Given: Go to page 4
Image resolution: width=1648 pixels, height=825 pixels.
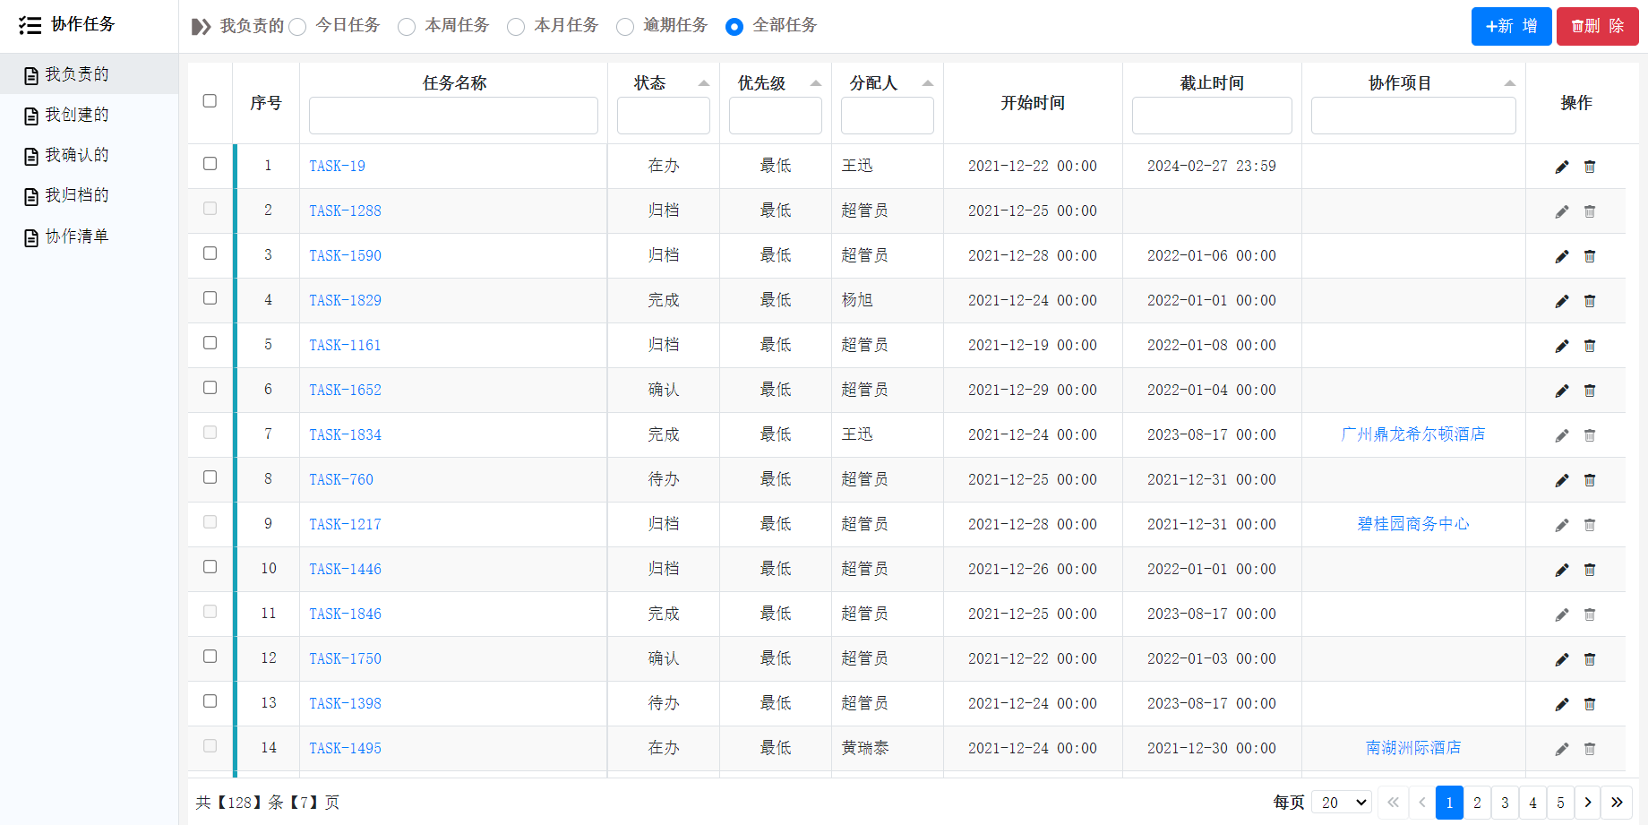Looking at the screenshot, I should point(1532,803).
